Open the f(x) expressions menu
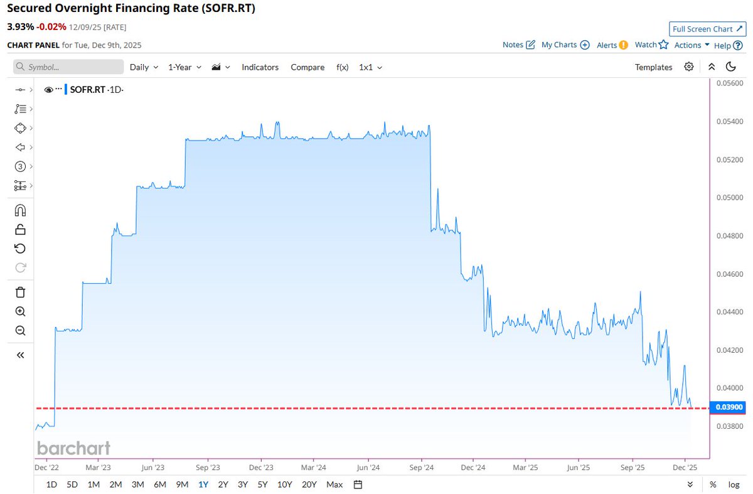 (342, 67)
